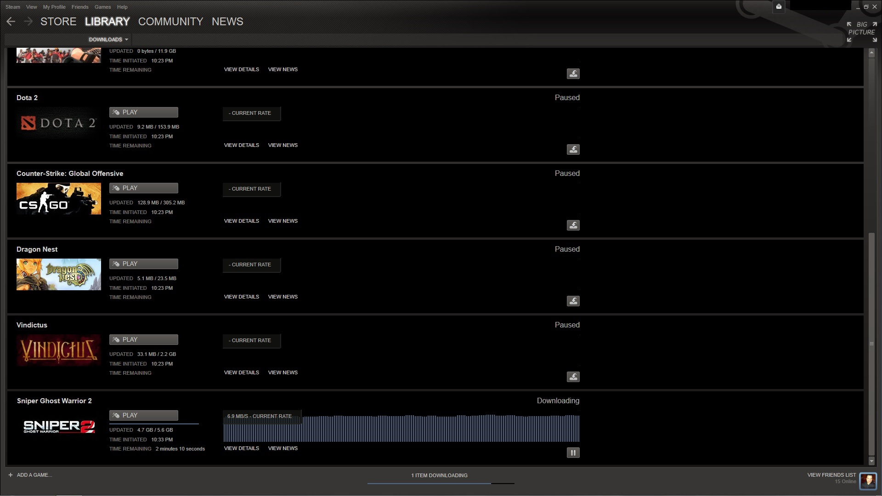View details for the Team Fortress entry
Viewport: 882px width, 496px height.
coord(242,69)
